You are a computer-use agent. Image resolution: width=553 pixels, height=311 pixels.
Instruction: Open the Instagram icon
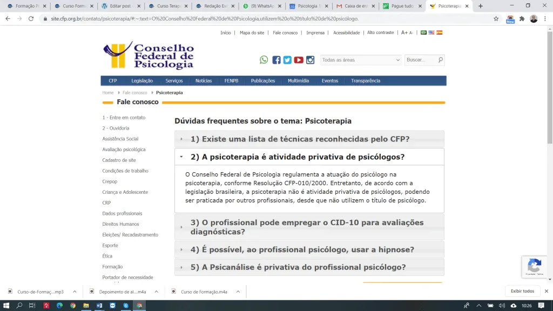click(x=310, y=60)
